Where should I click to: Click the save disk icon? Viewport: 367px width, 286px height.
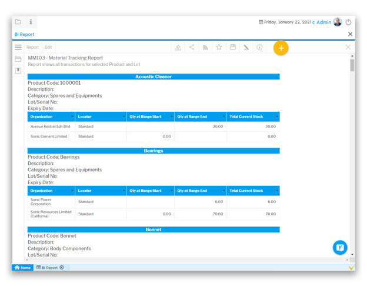click(232, 48)
